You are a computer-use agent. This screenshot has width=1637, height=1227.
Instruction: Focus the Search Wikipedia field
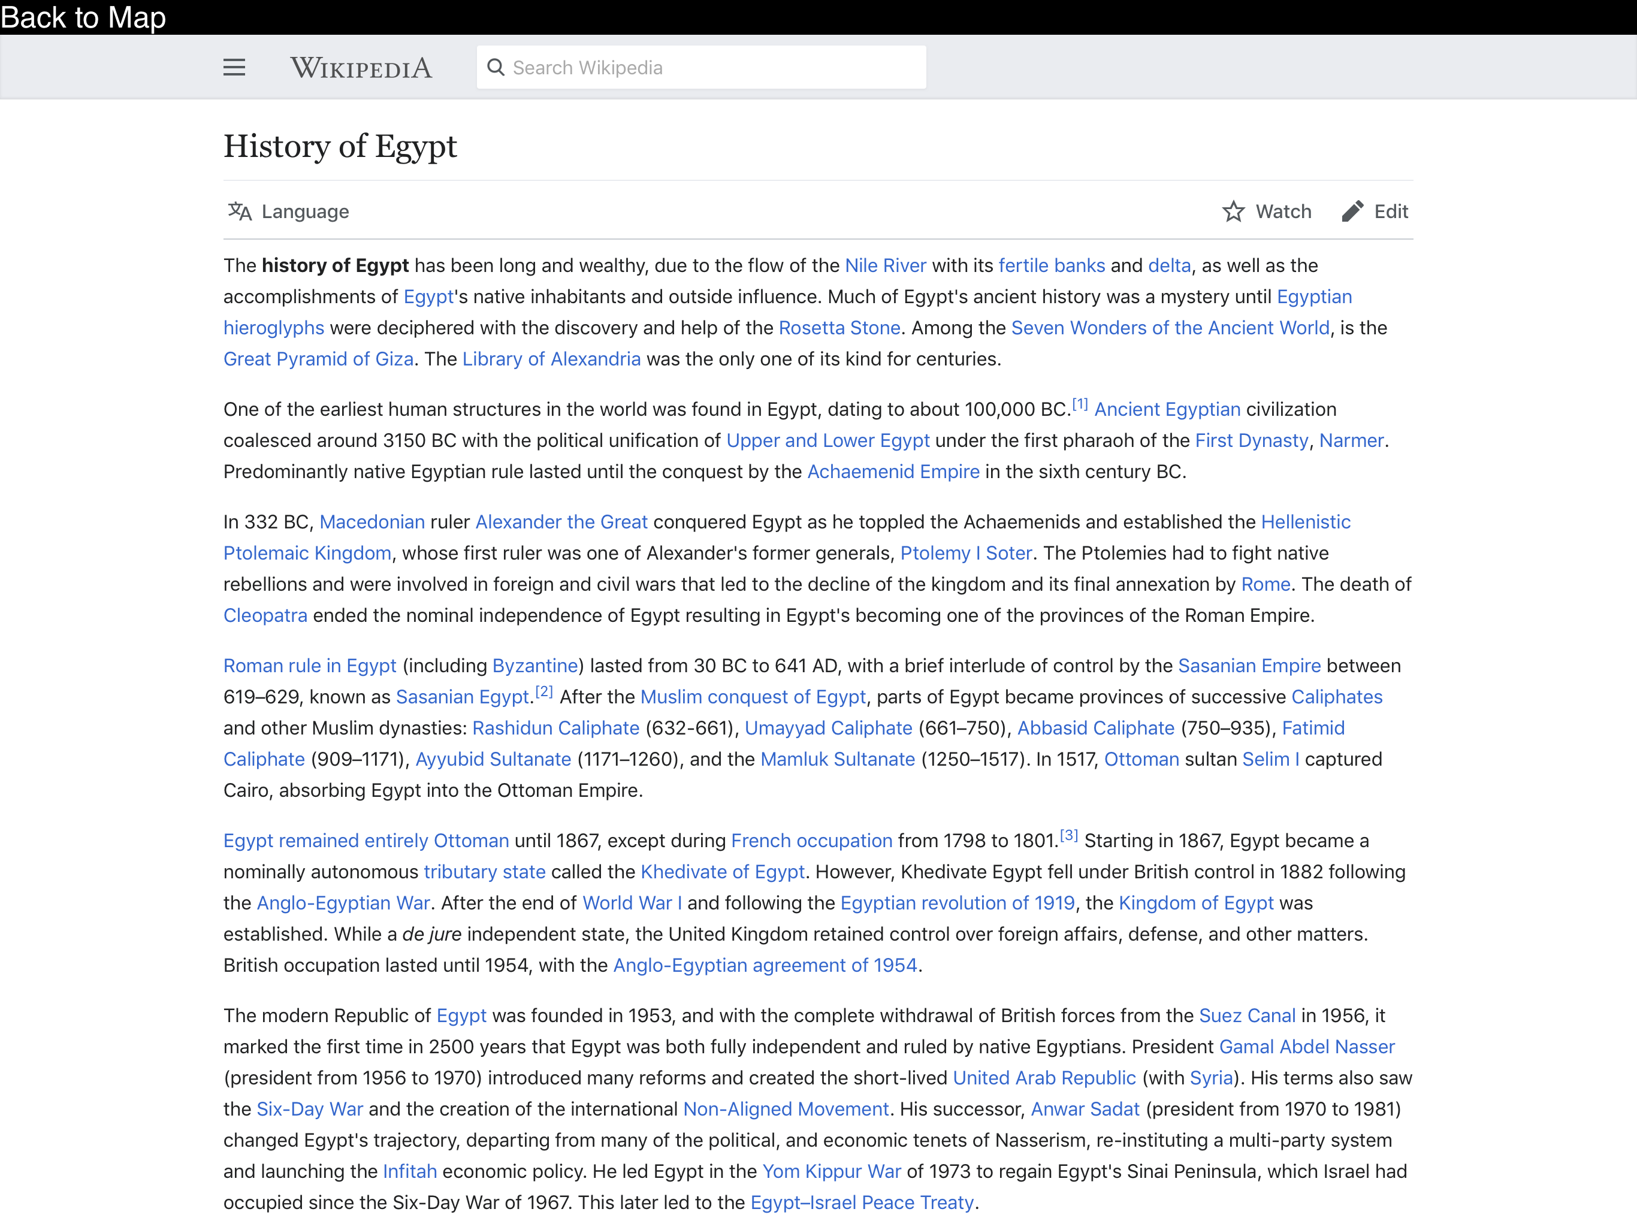tap(701, 67)
